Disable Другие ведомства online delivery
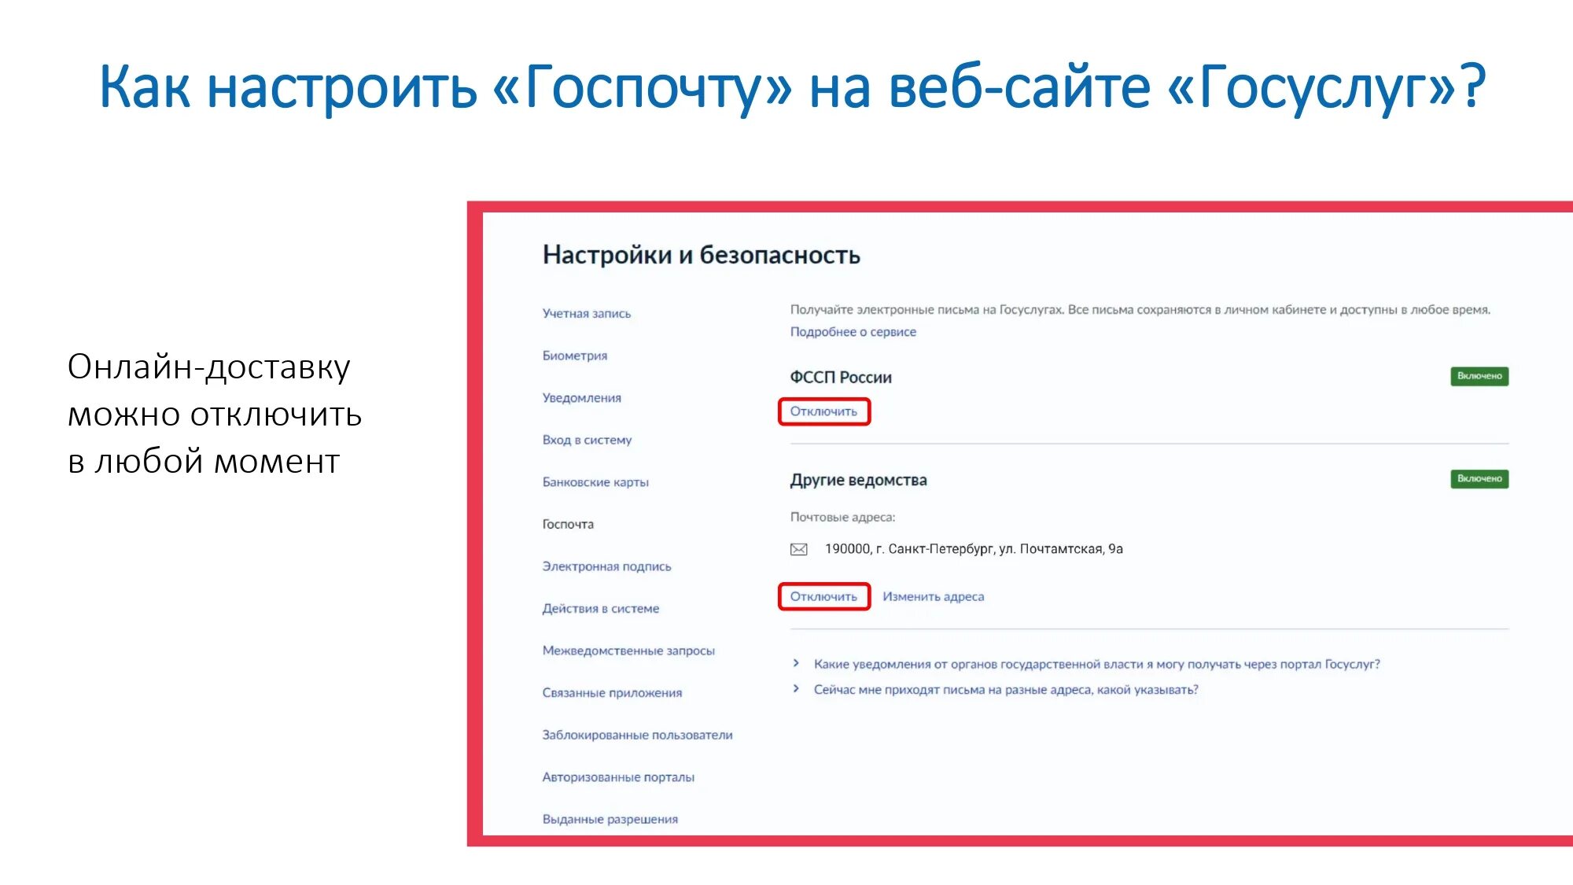The height and width of the screenshot is (885, 1573). (822, 596)
